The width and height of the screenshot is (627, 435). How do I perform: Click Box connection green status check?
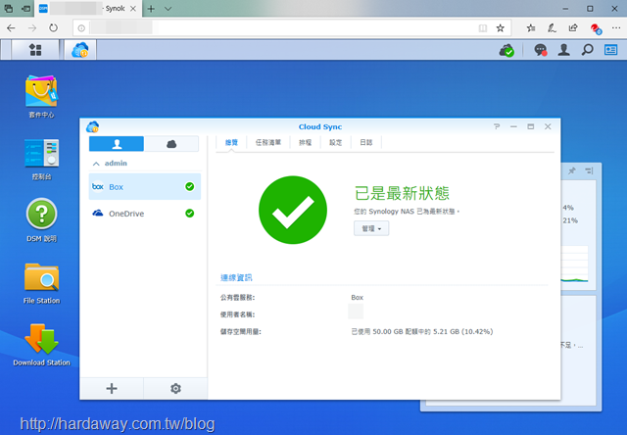[189, 186]
